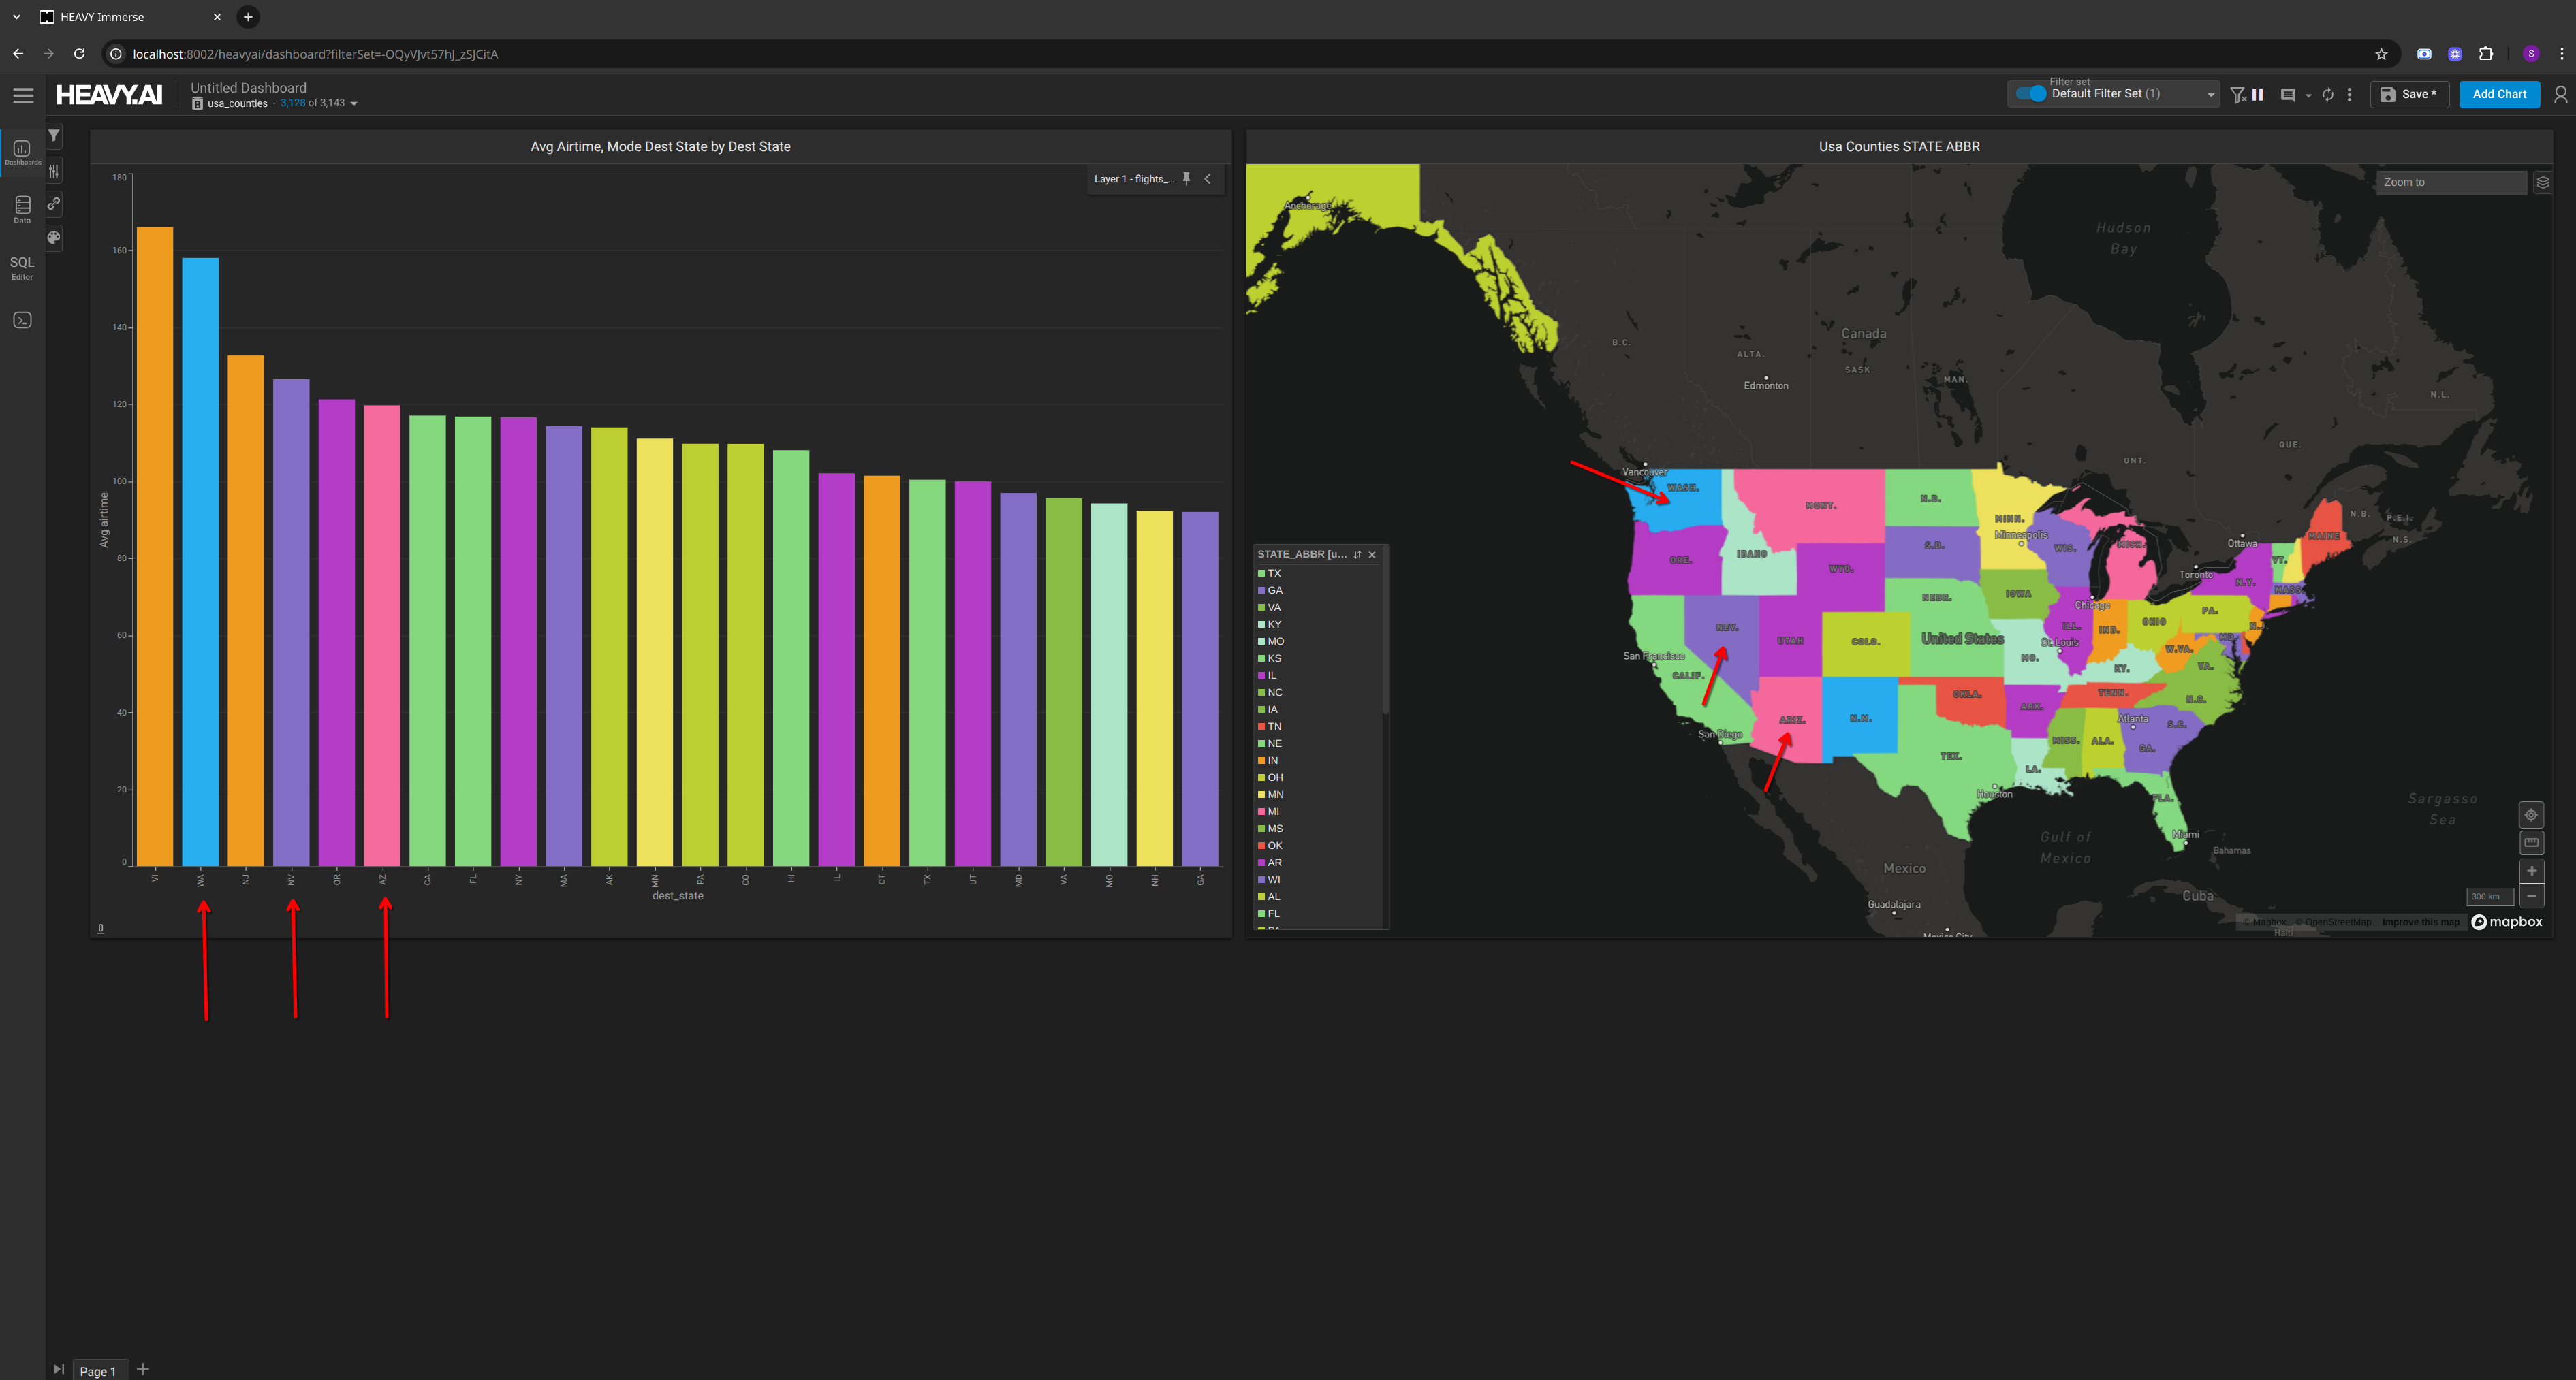Click the Add Chart button

coord(2498,94)
